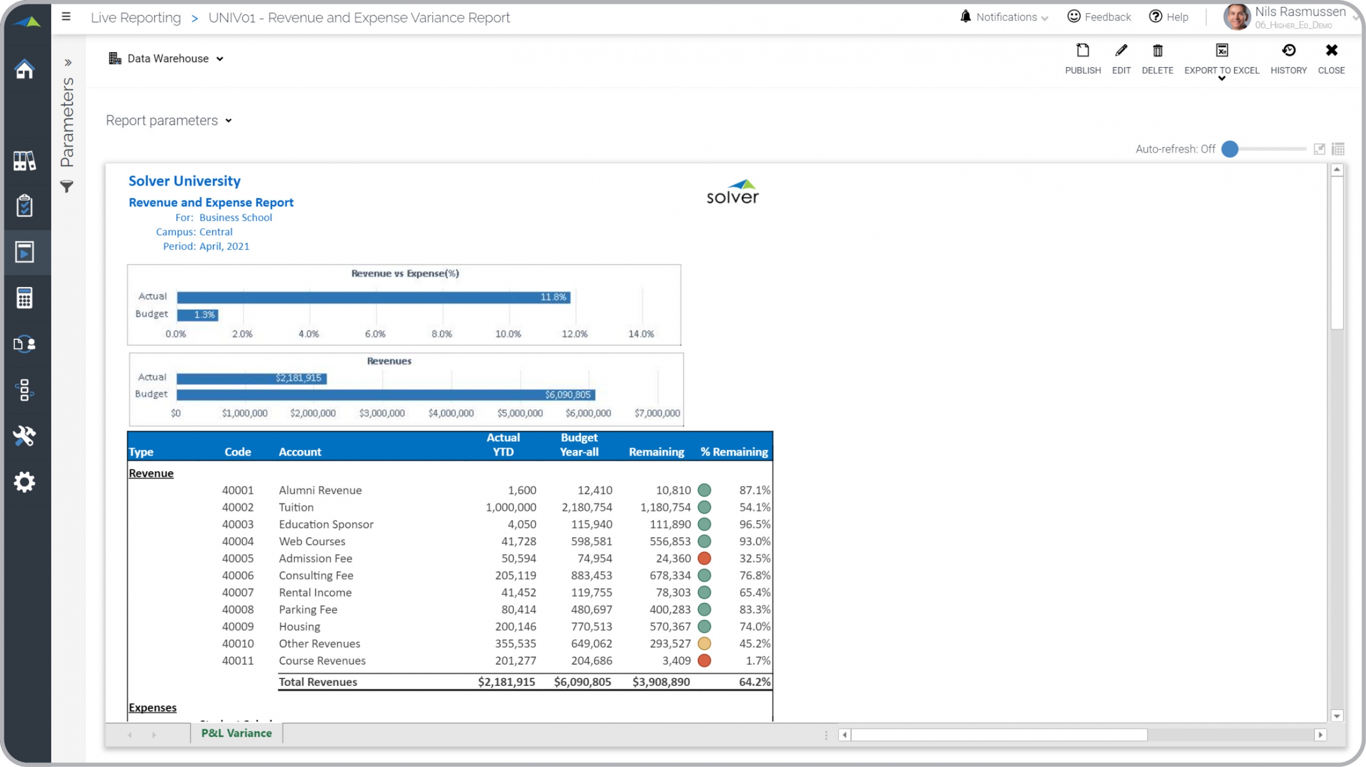Click the Feedback smiley

[1074, 17]
